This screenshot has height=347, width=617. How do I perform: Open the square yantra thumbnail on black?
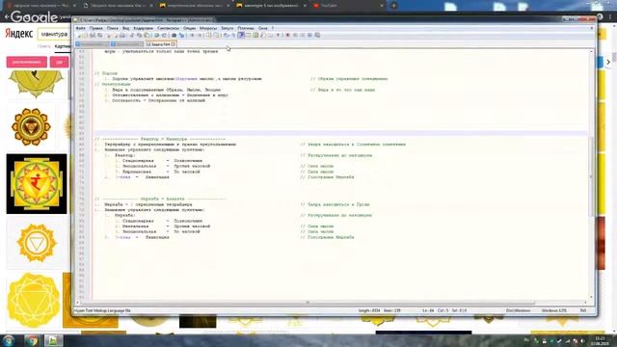click(x=37, y=184)
